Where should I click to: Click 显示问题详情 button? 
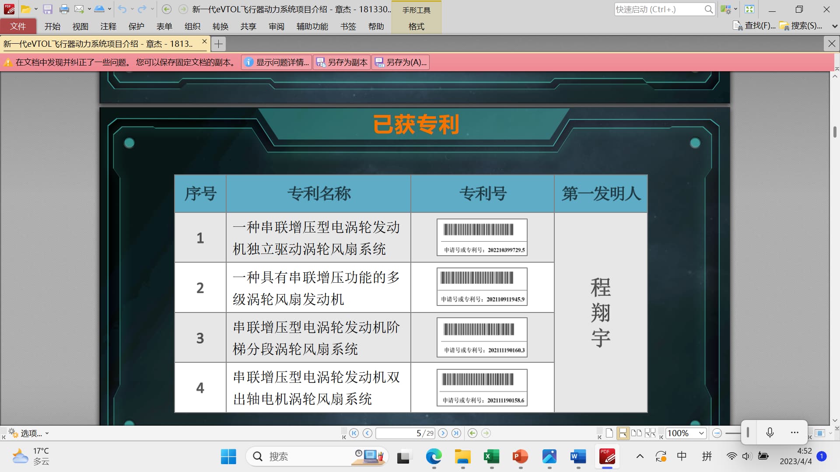(x=277, y=62)
